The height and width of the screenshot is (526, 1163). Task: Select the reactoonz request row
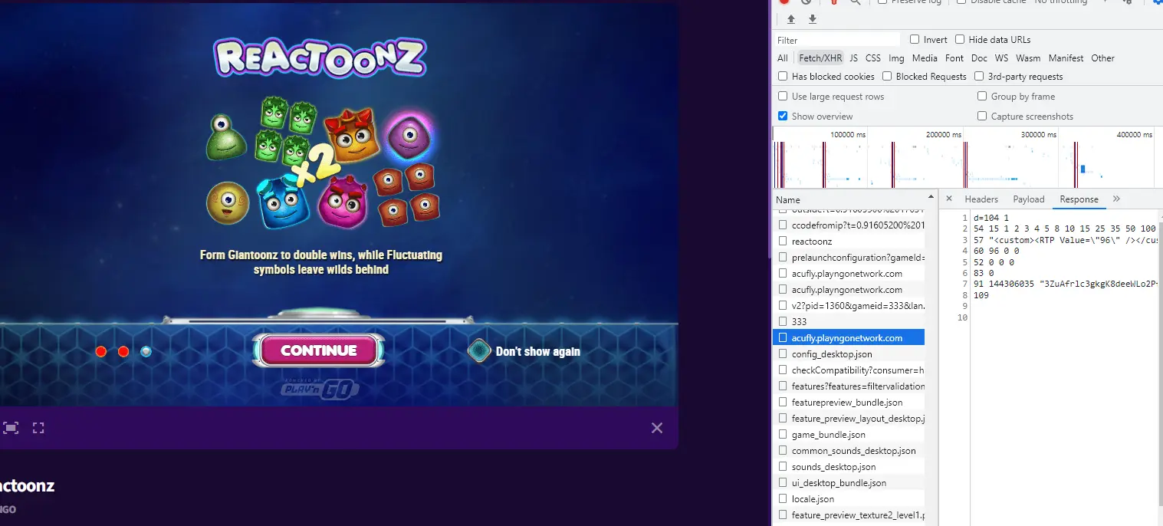click(849, 241)
